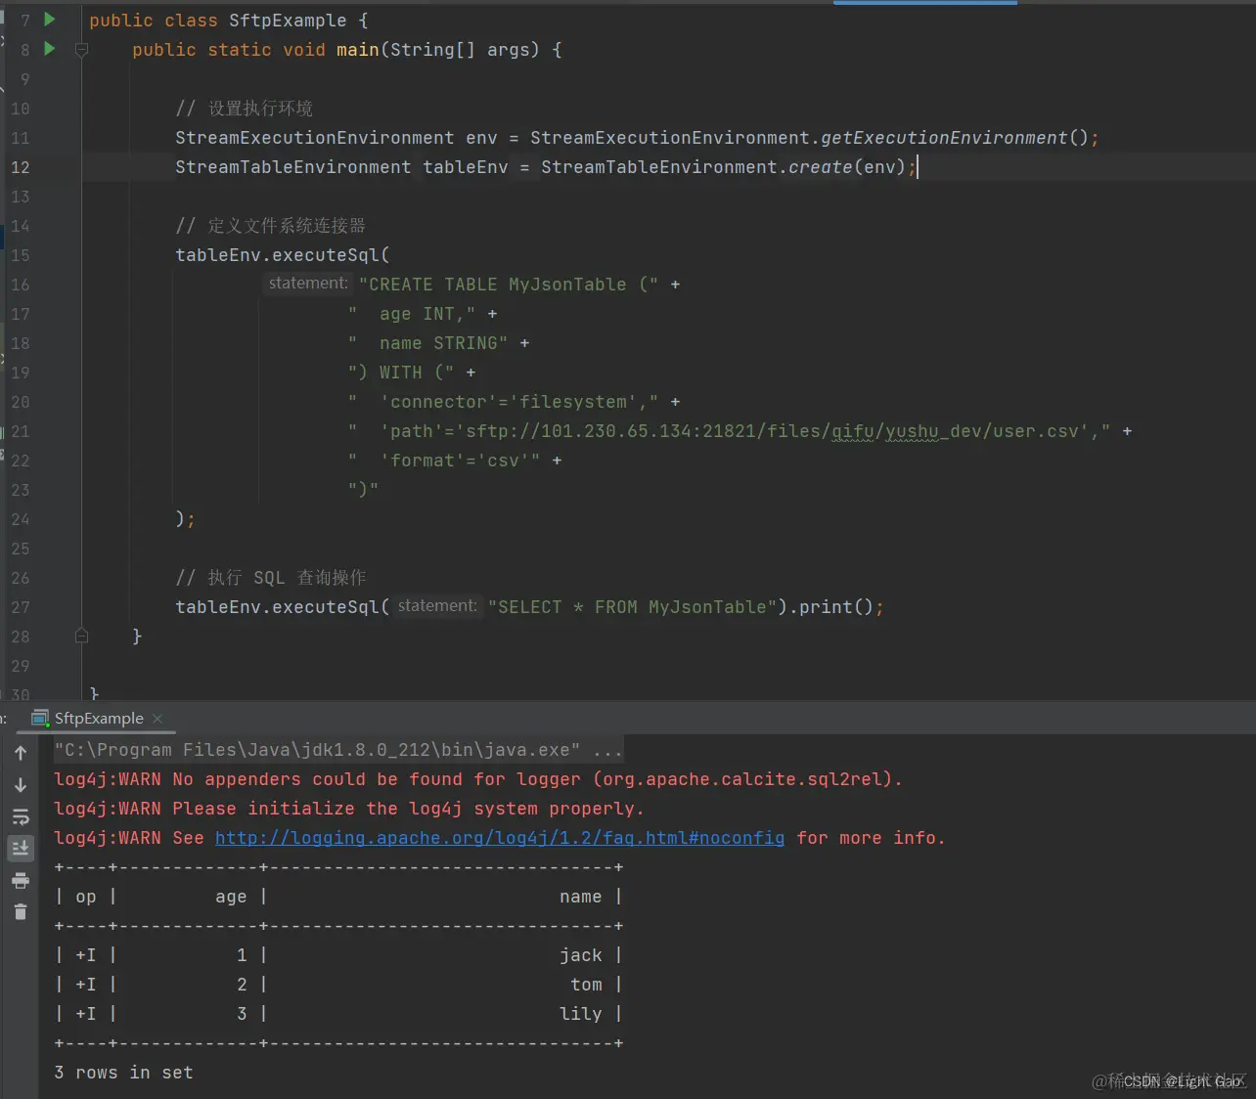Collapse the main method fold marker on line 8

[82, 50]
